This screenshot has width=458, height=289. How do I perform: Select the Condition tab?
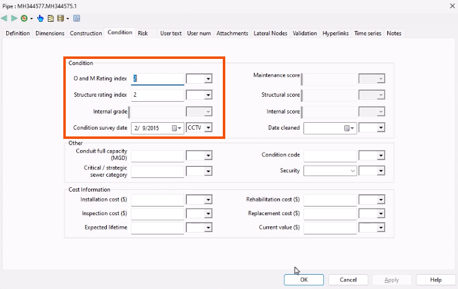(x=120, y=32)
